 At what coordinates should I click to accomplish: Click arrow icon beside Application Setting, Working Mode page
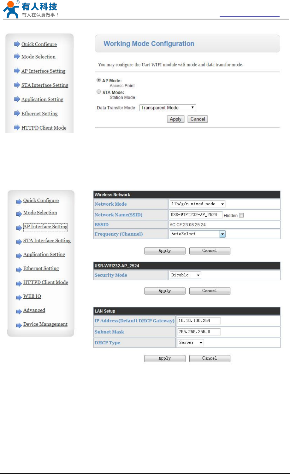[17, 99]
